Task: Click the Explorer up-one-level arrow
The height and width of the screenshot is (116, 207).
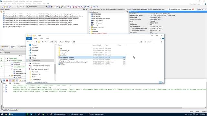Action: pyautogui.click(x=36, y=42)
